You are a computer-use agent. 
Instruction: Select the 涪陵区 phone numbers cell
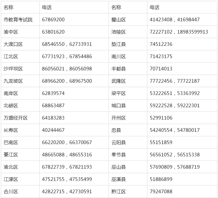point(179,32)
